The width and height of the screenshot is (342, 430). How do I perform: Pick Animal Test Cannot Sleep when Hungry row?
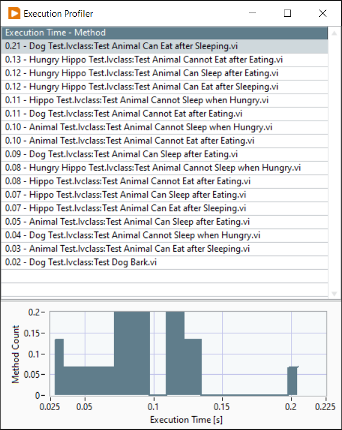164,127
